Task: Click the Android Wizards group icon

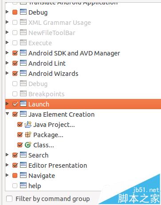Action: coord(23,73)
